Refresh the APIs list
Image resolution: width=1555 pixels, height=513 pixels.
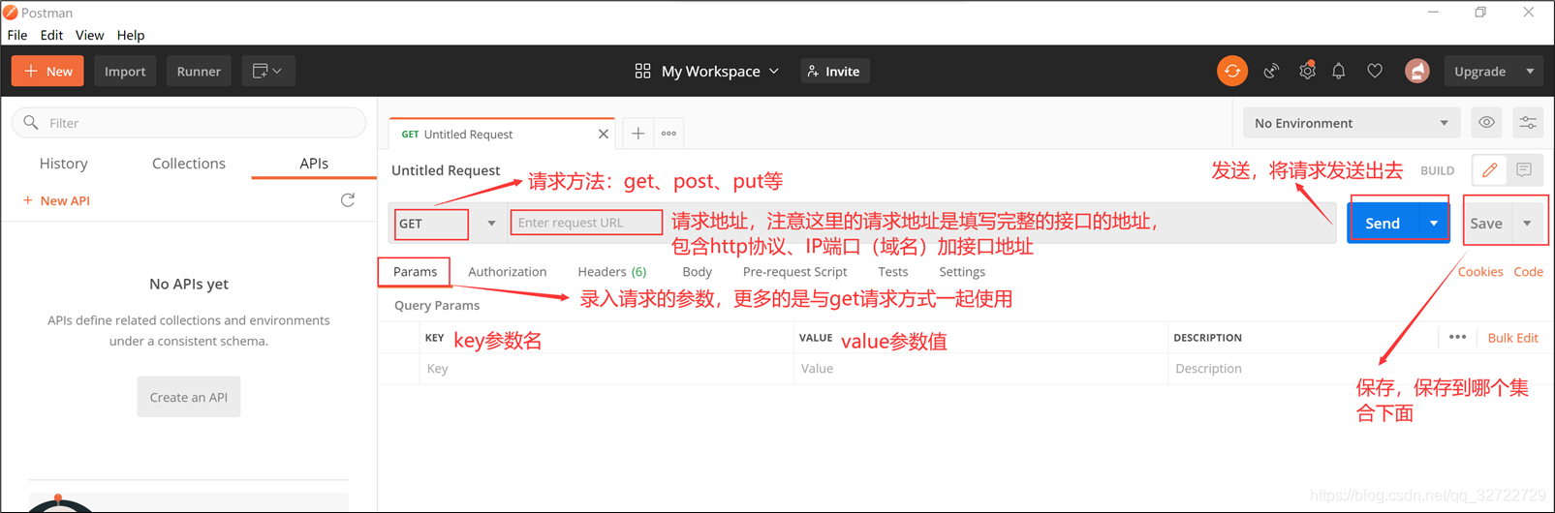click(348, 200)
